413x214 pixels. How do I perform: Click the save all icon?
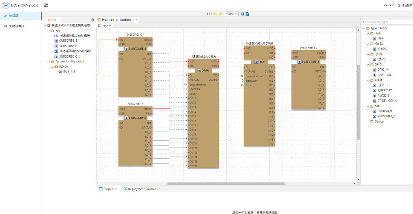(x=247, y=14)
